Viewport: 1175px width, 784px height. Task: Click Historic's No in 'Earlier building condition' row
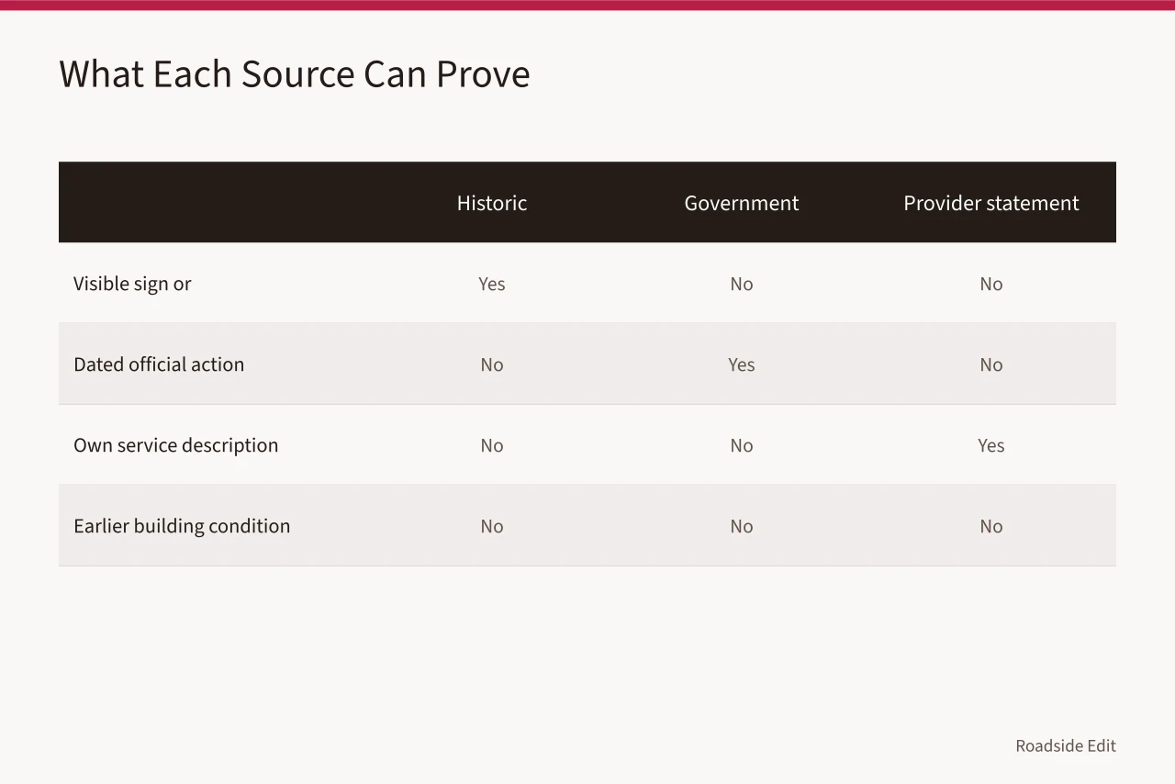pos(492,526)
